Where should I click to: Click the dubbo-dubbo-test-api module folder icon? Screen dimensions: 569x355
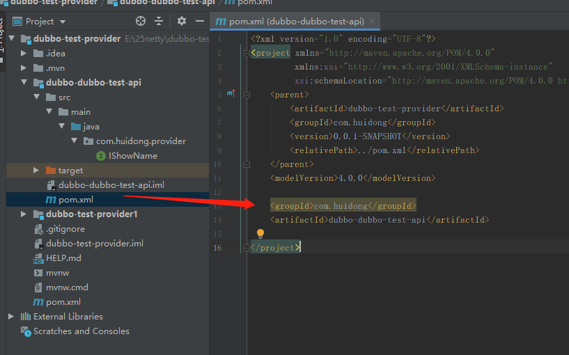38,83
